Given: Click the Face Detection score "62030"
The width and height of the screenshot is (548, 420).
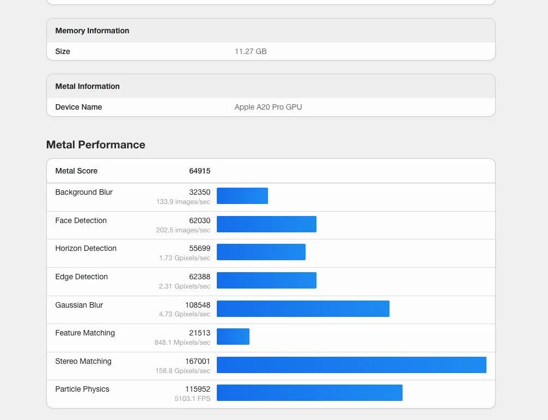Looking at the screenshot, I should [199, 220].
